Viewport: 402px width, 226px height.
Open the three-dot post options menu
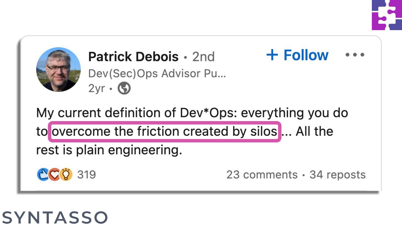tap(355, 55)
